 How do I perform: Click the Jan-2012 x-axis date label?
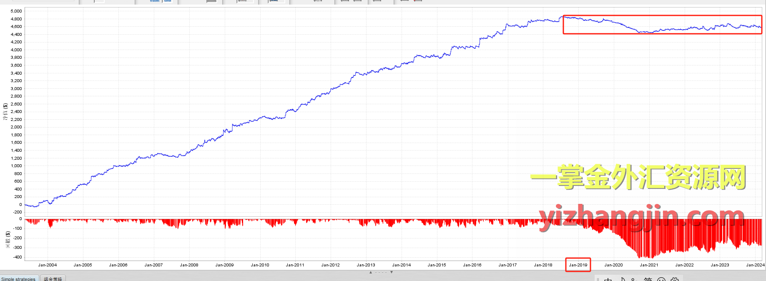point(331,265)
